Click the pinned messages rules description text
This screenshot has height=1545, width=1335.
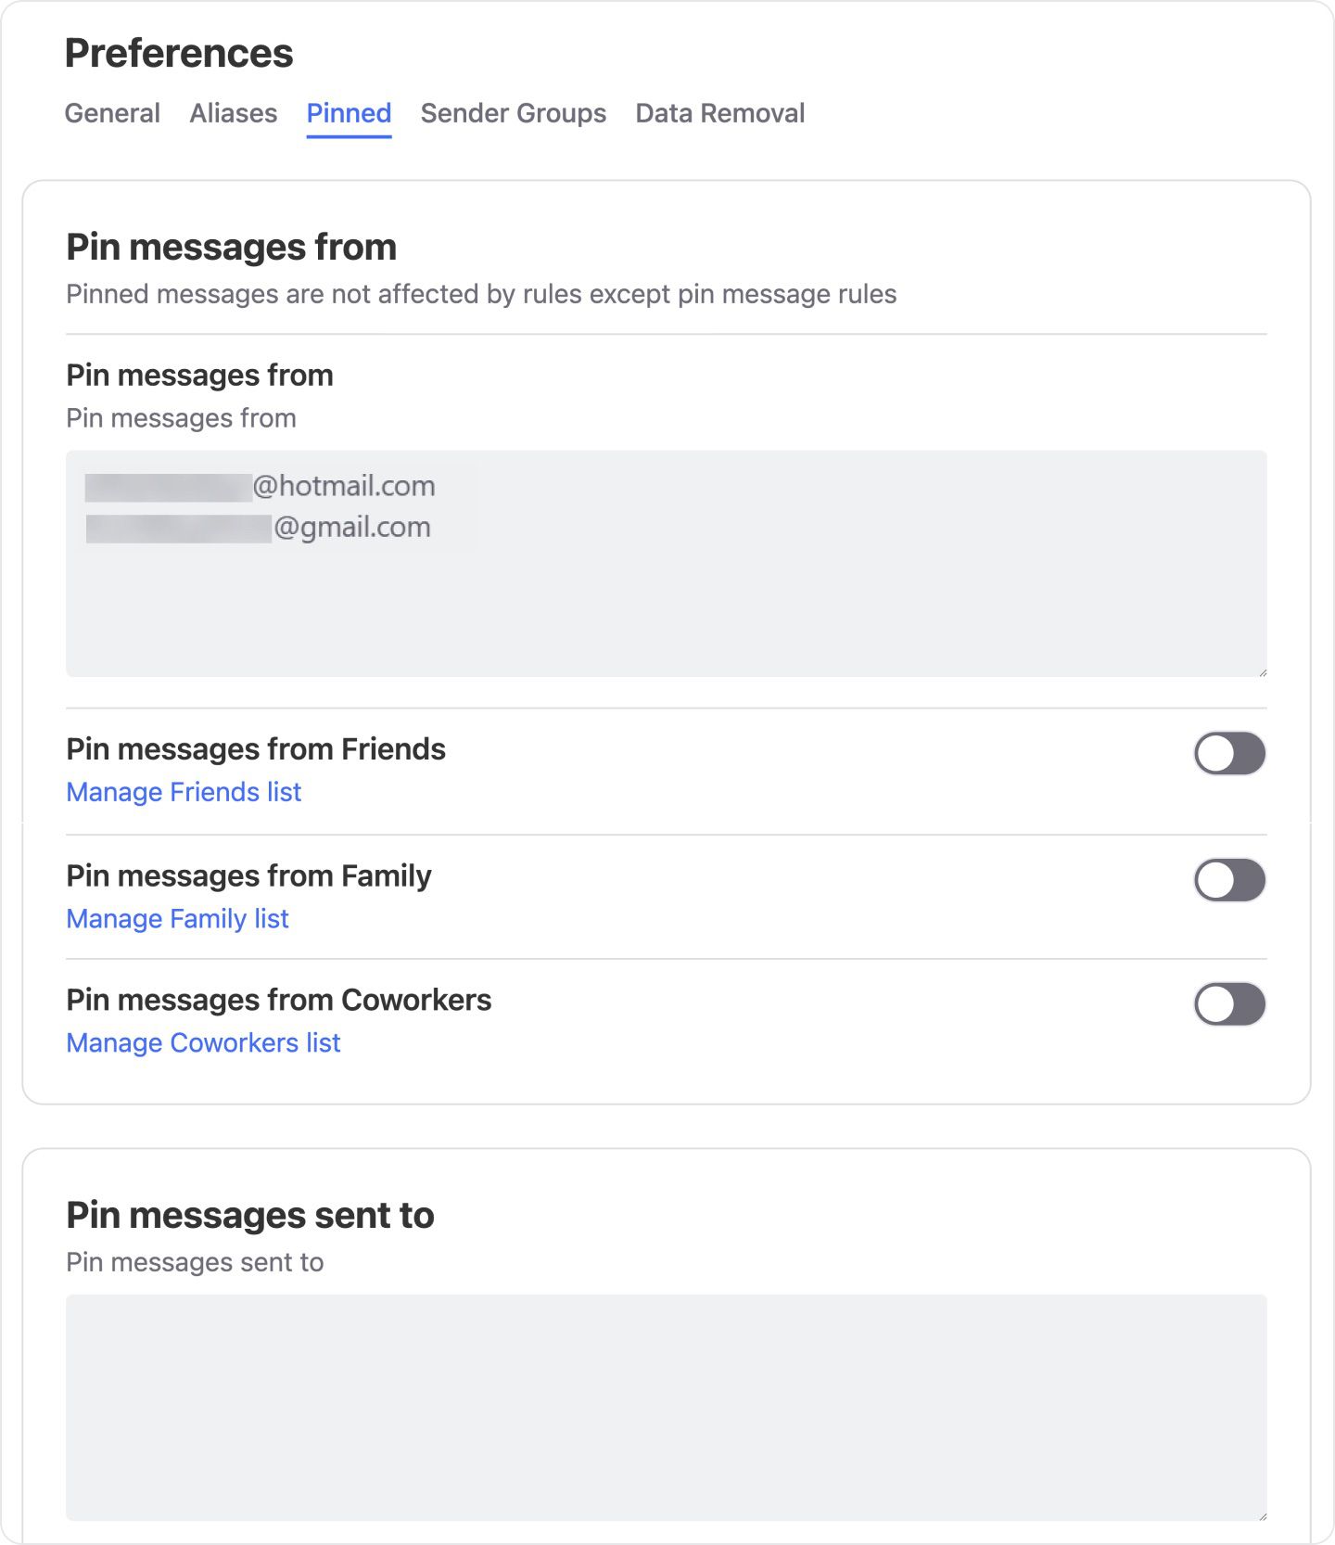point(480,294)
